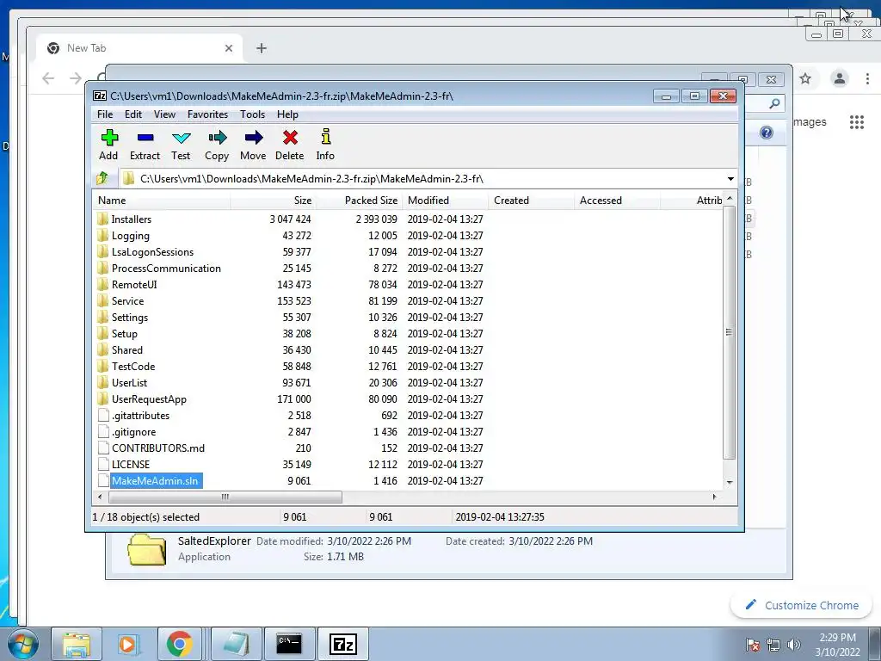Viewport: 881px width, 661px height.
Task: Open the Tools menu
Action: 252,114
